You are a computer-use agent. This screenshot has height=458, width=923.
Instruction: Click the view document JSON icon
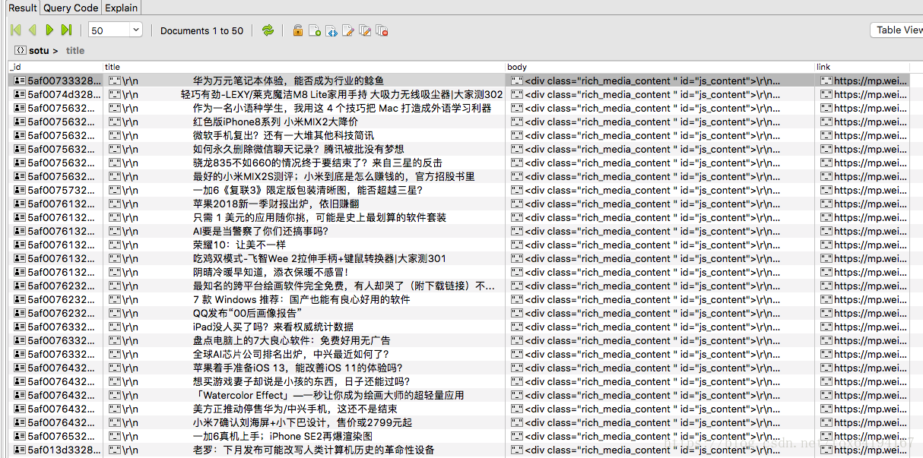331,30
